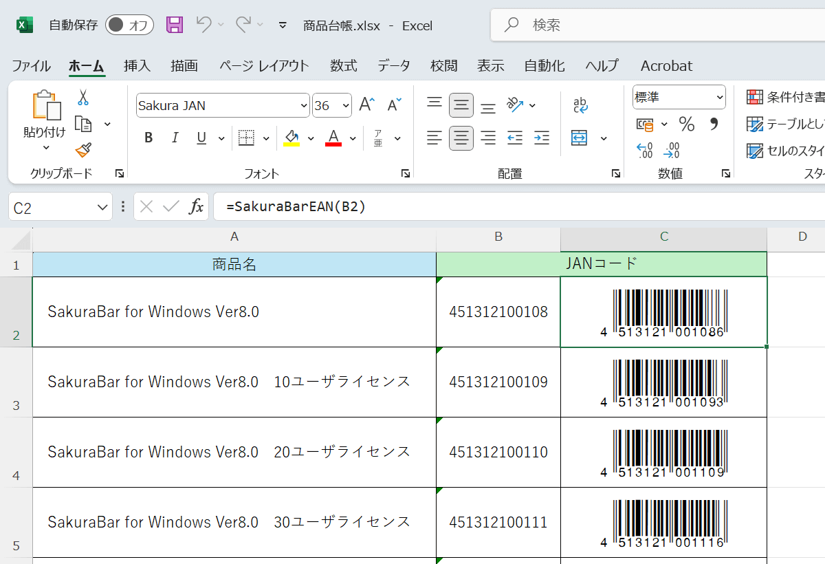Open the データ ribbon tab

pyautogui.click(x=393, y=65)
